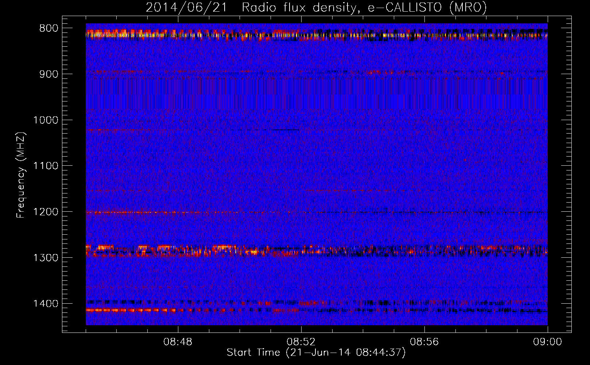Viewport: 590px width, 365px height.
Task: Click the 900 frequency tick label
Action: pyautogui.click(x=49, y=74)
